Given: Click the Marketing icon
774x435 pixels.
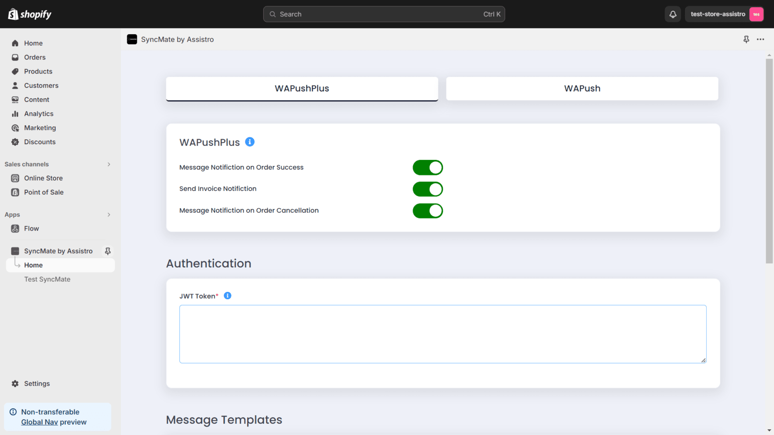Looking at the screenshot, I should 15,128.
